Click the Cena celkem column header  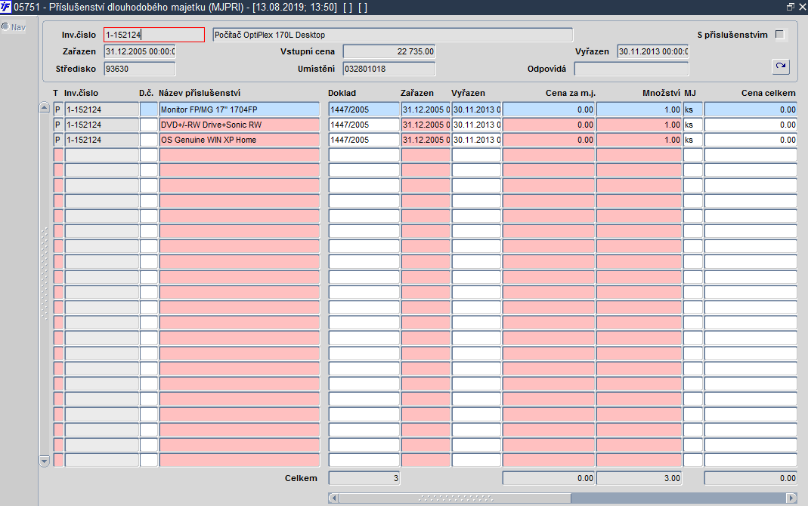769,93
